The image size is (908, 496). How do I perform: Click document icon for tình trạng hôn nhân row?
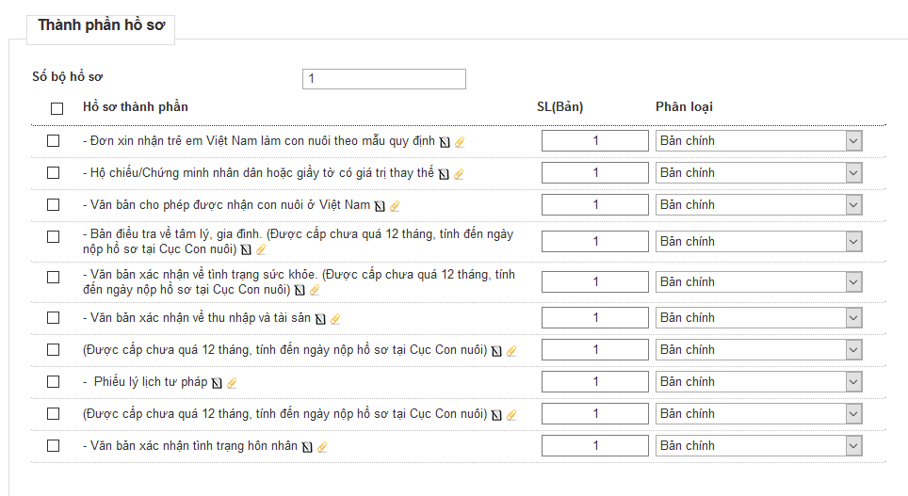307,447
